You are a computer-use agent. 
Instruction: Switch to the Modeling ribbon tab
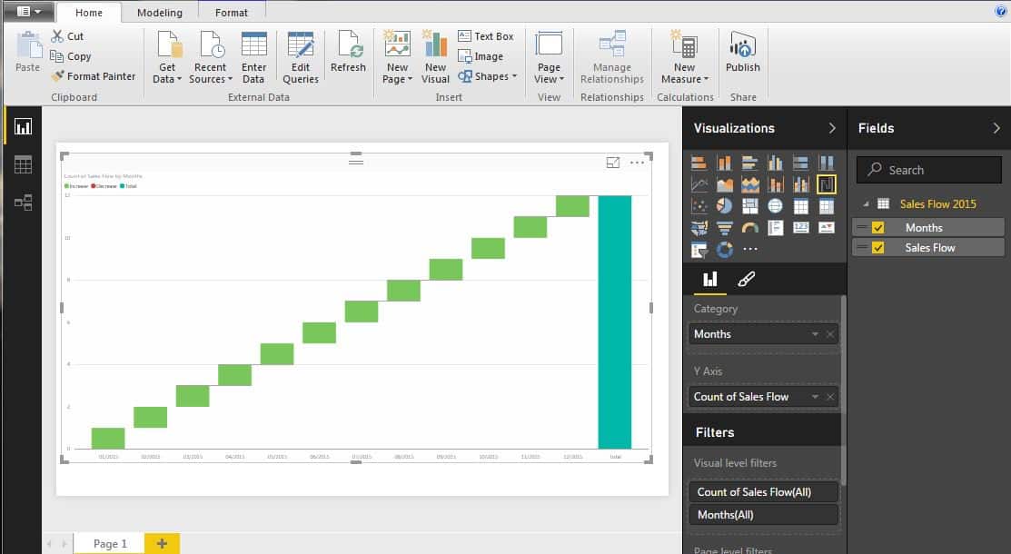pos(159,13)
